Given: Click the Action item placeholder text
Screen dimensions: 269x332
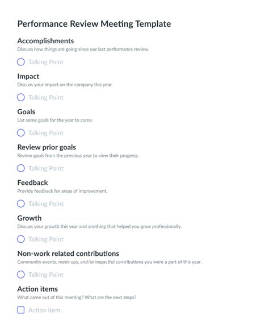Looking at the screenshot, I should coord(44,310).
